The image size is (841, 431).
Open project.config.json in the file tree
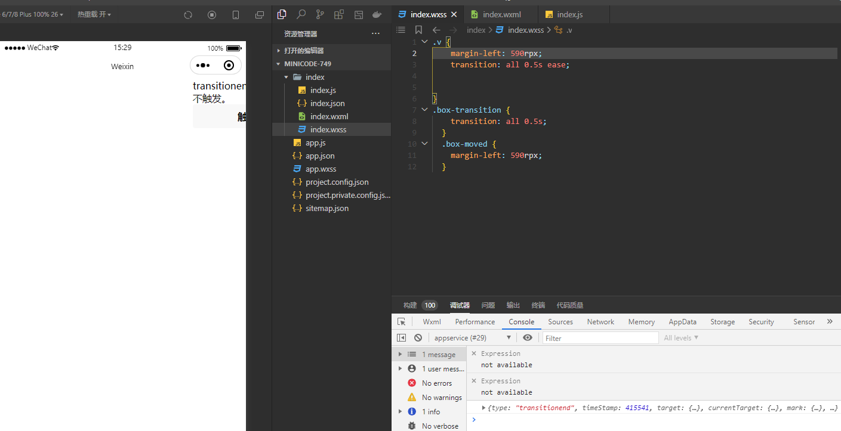coord(337,182)
